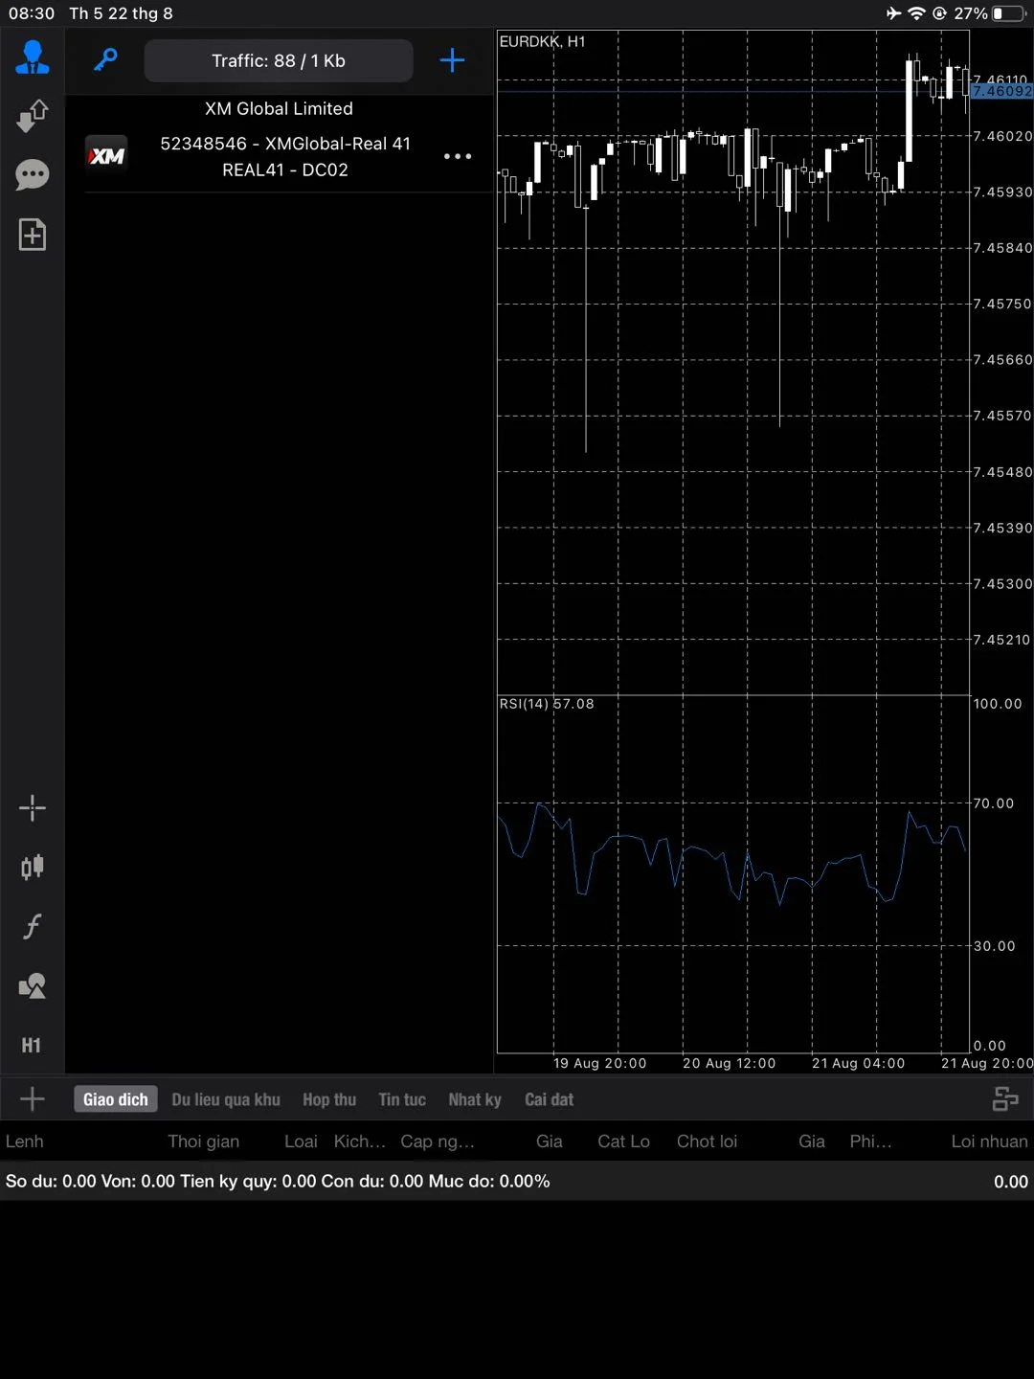Tap the 20 Aug 12:00 time axis label
Image resolution: width=1034 pixels, height=1379 pixels.
730,1063
